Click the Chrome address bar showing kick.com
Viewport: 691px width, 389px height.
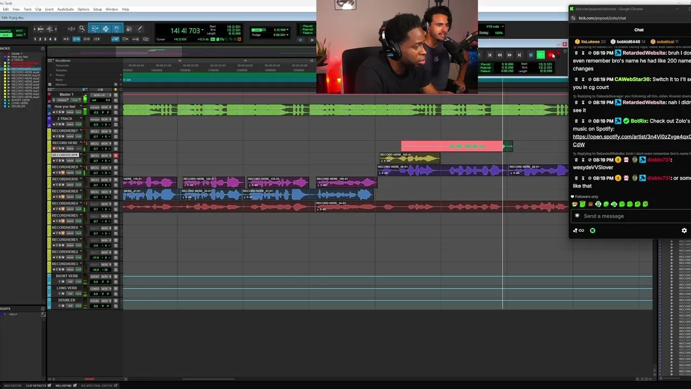point(602,18)
